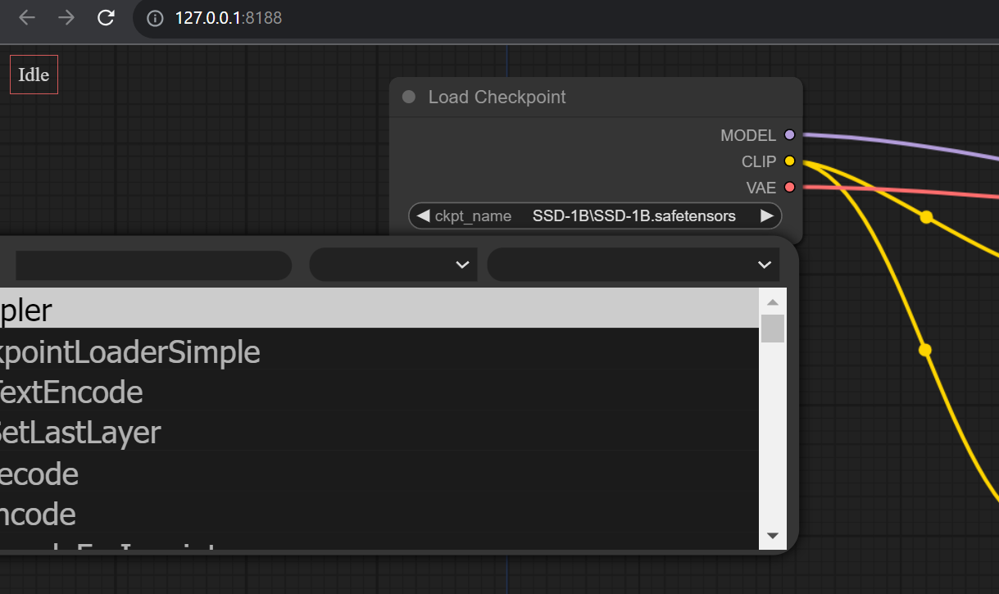Open the second filter dropdown in the search dialog

pyautogui.click(x=633, y=265)
